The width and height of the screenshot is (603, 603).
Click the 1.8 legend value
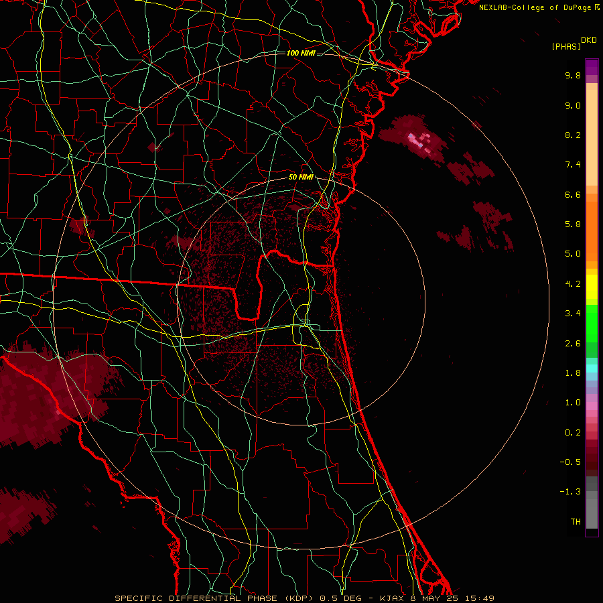(573, 373)
